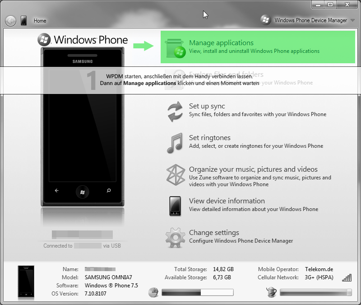Click the Windows logo next to Device Manager title

tap(265, 20)
